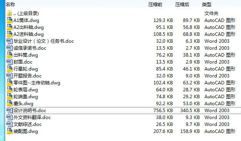The width and height of the screenshot is (241, 141).
Task: Select the file name 磨头.dwg
Action: [23, 104]
